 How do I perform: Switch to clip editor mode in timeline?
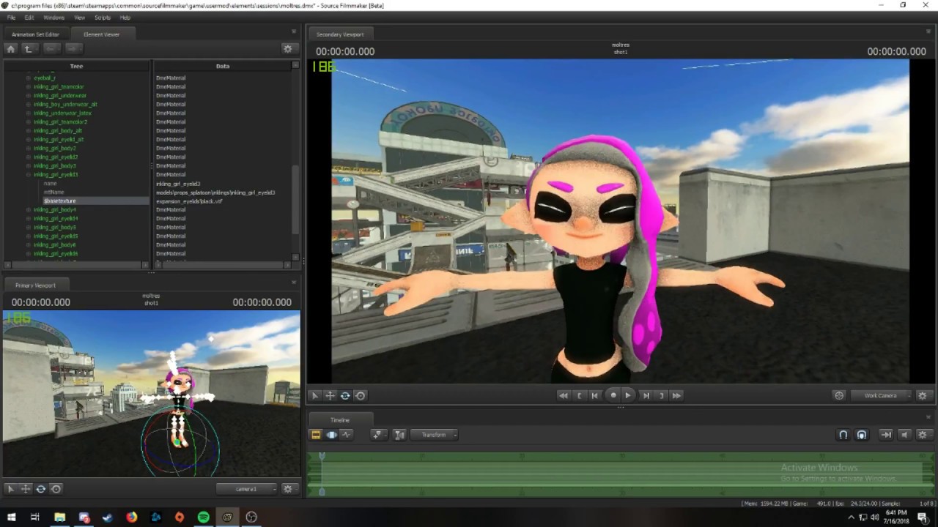316,435
